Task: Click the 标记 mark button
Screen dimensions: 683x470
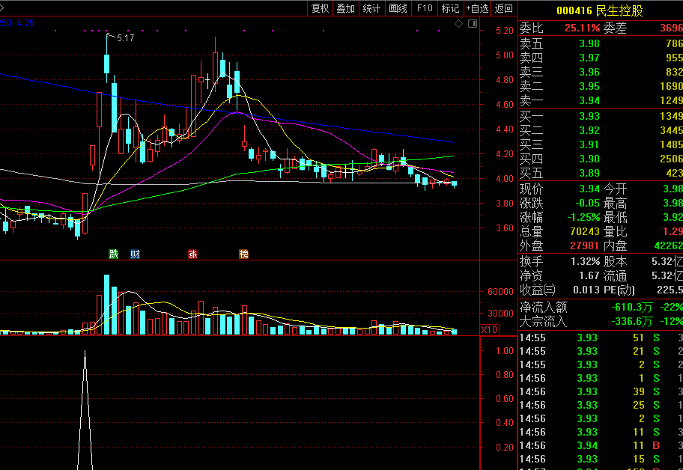Action: pyautogui.click(x=450, y=8)
